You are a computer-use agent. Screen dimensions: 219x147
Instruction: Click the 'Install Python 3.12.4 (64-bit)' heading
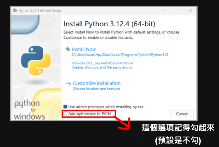[109, 24]
